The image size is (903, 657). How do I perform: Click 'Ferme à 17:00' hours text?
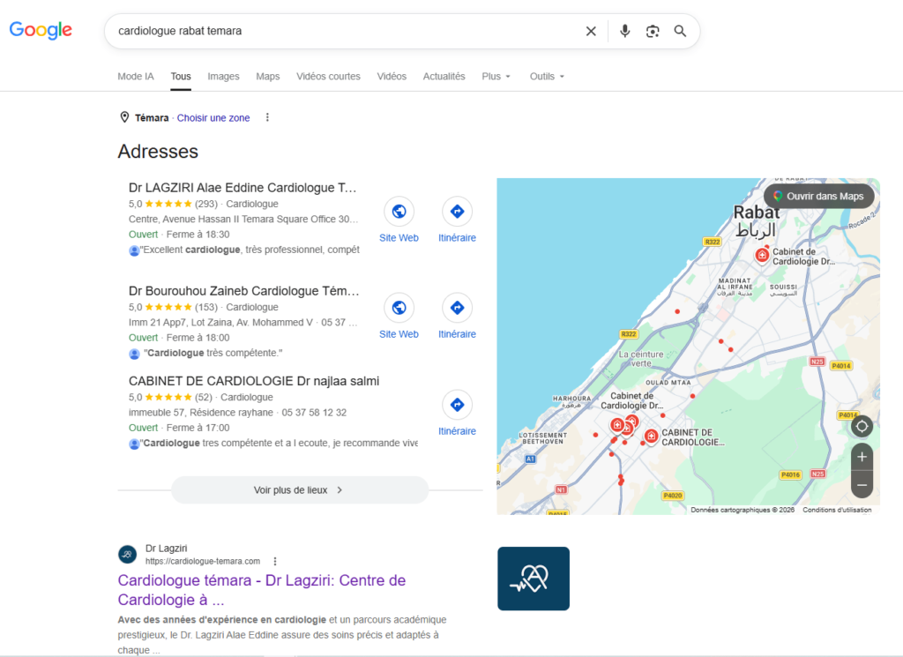[x=198, y=428]
